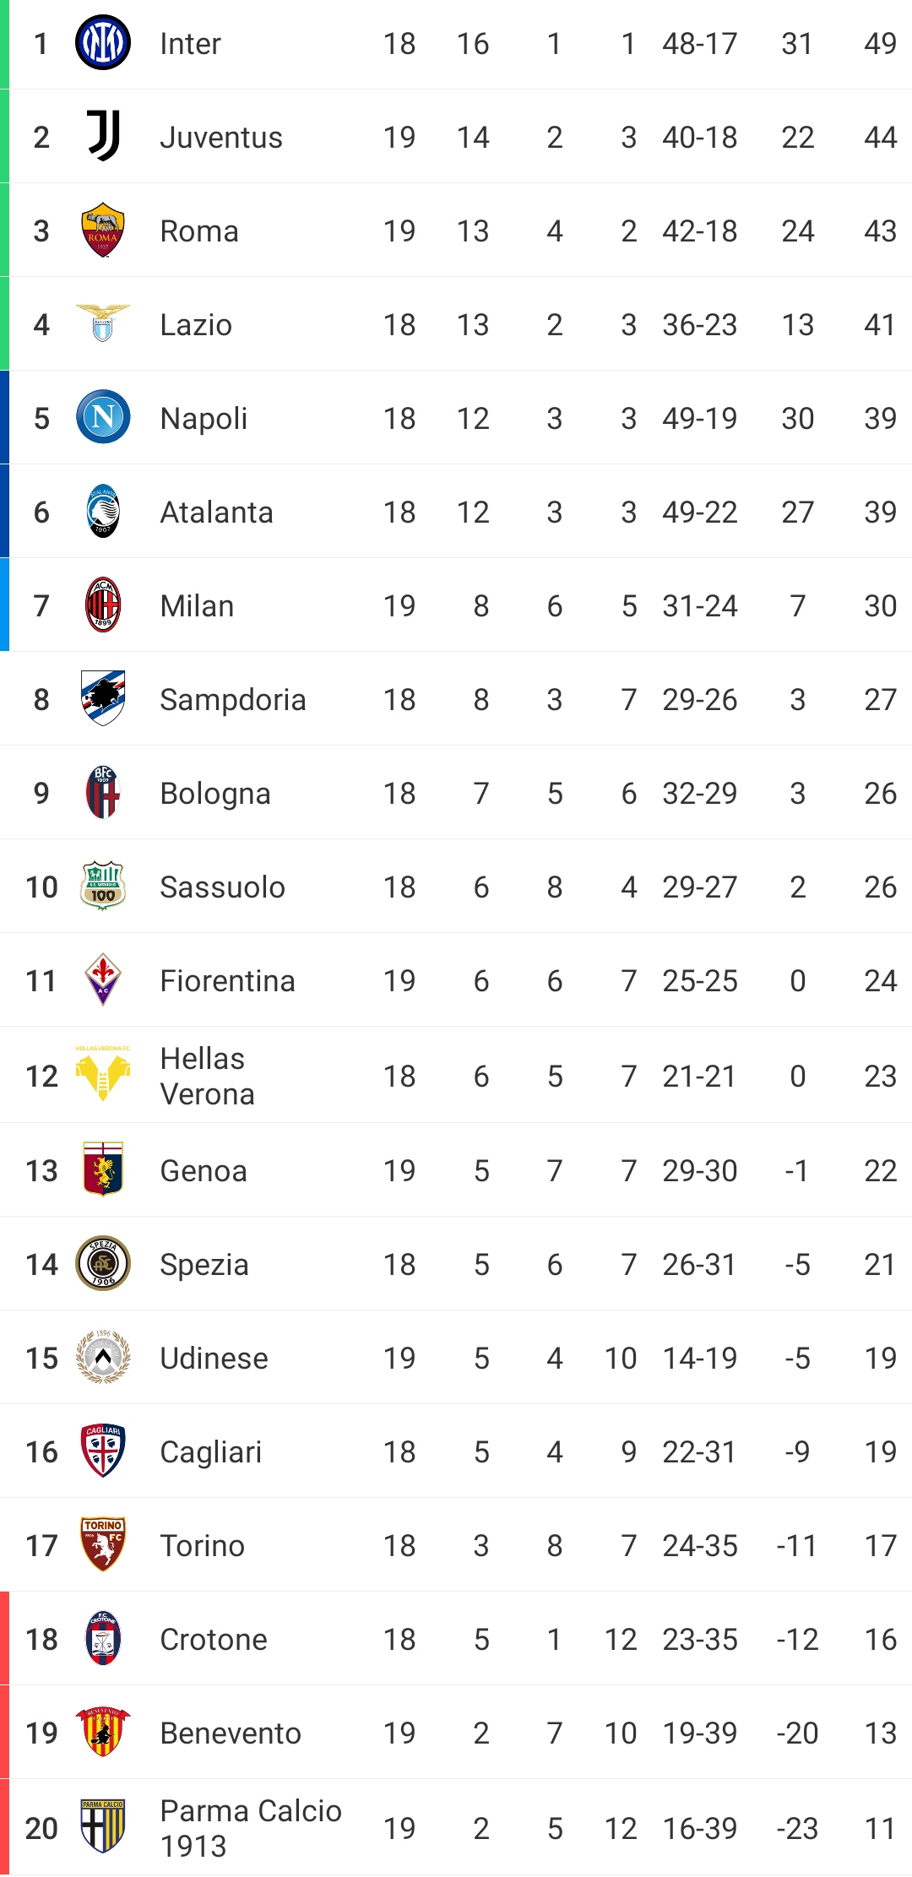Tap the Sampdoria shield badge
The image size is (912, 1877).
103,698
